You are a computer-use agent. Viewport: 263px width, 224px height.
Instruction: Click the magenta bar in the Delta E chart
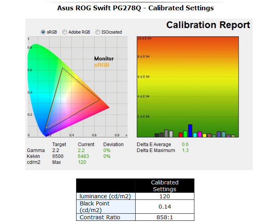tap(200, 134)
